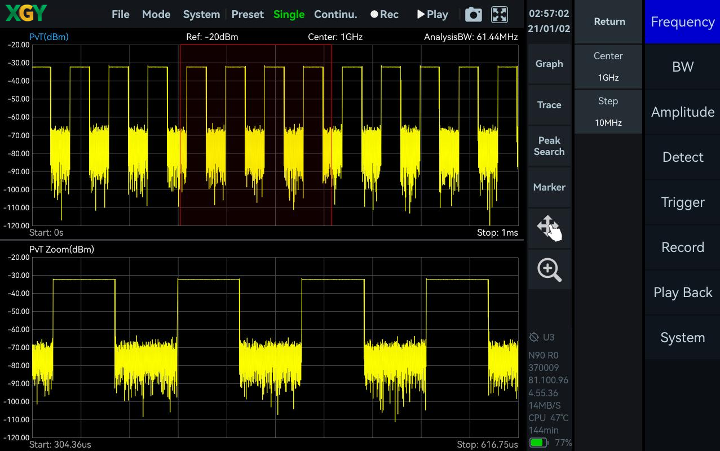This screenshot has height=451, width=720.
Task: Click the 14MB/S data rate status
Action: pos(545,405)
